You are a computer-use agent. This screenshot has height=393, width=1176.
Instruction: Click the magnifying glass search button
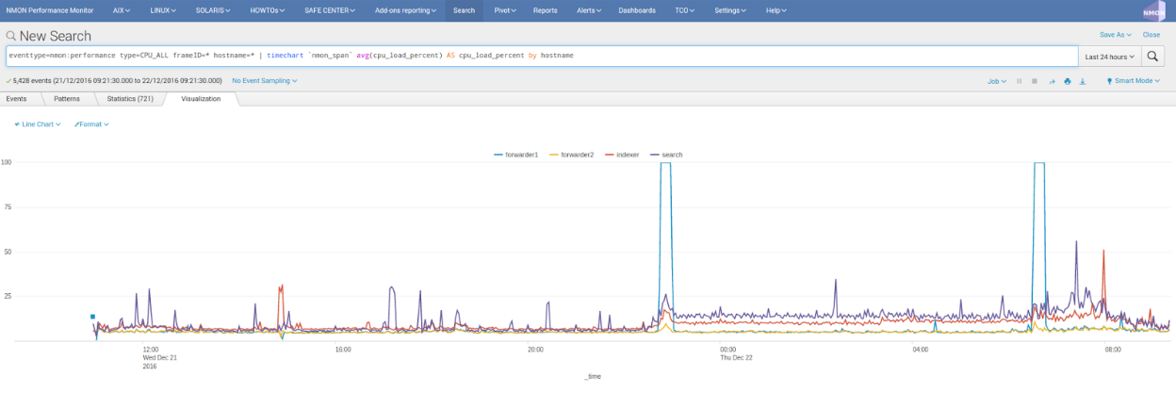coord(1154,57)
